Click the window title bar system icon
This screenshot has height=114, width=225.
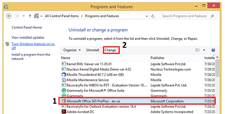pos(6,7)
